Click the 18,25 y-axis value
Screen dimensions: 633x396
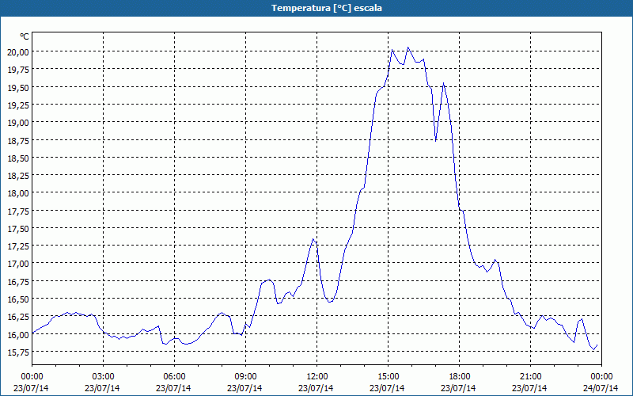point(18,175)
